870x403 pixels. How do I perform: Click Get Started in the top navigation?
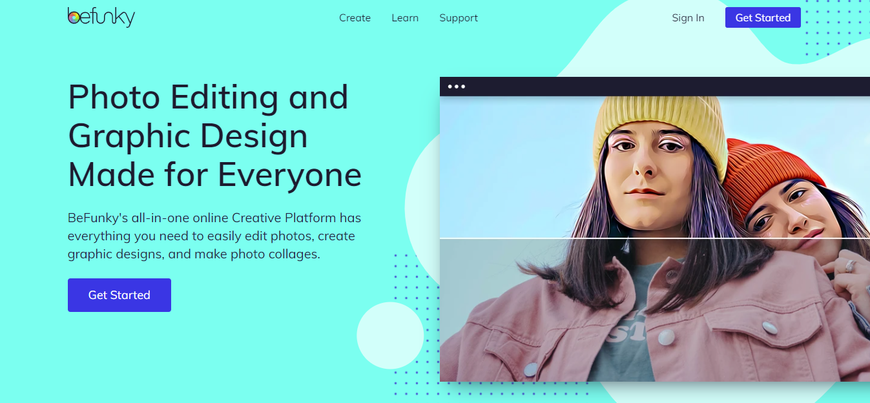[763, 17]
